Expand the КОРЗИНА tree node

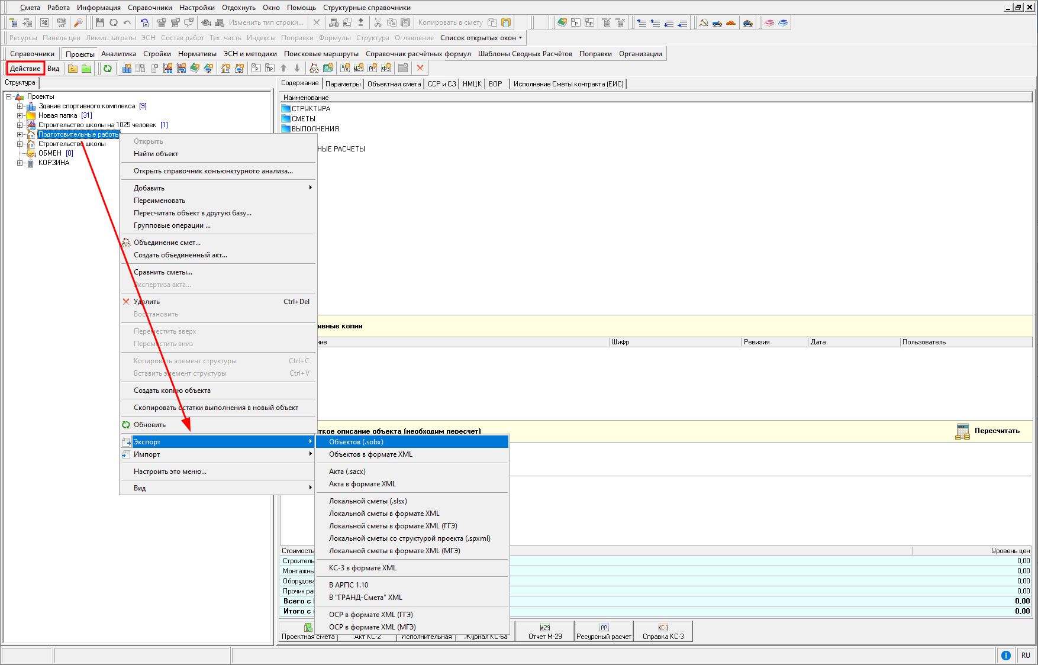pyautogui.click(x=20, y=163)
